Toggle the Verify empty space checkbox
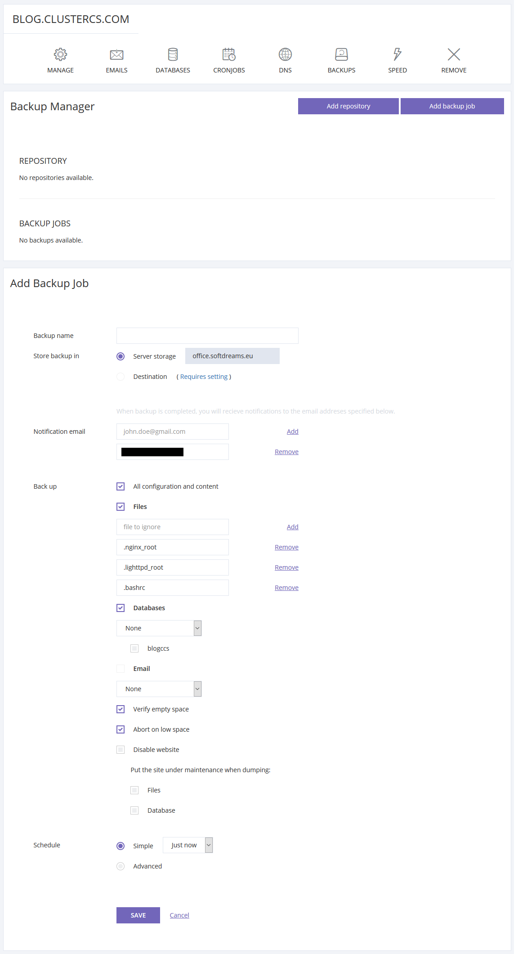 (121, 709)
